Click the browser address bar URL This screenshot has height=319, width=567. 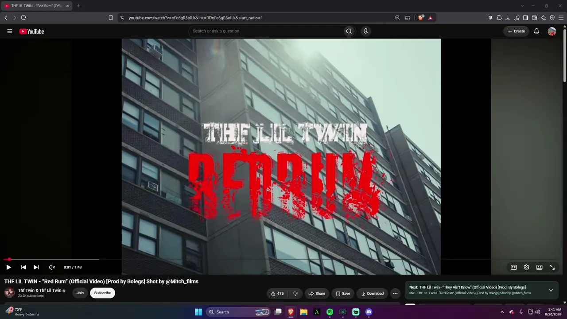point(195,18)
